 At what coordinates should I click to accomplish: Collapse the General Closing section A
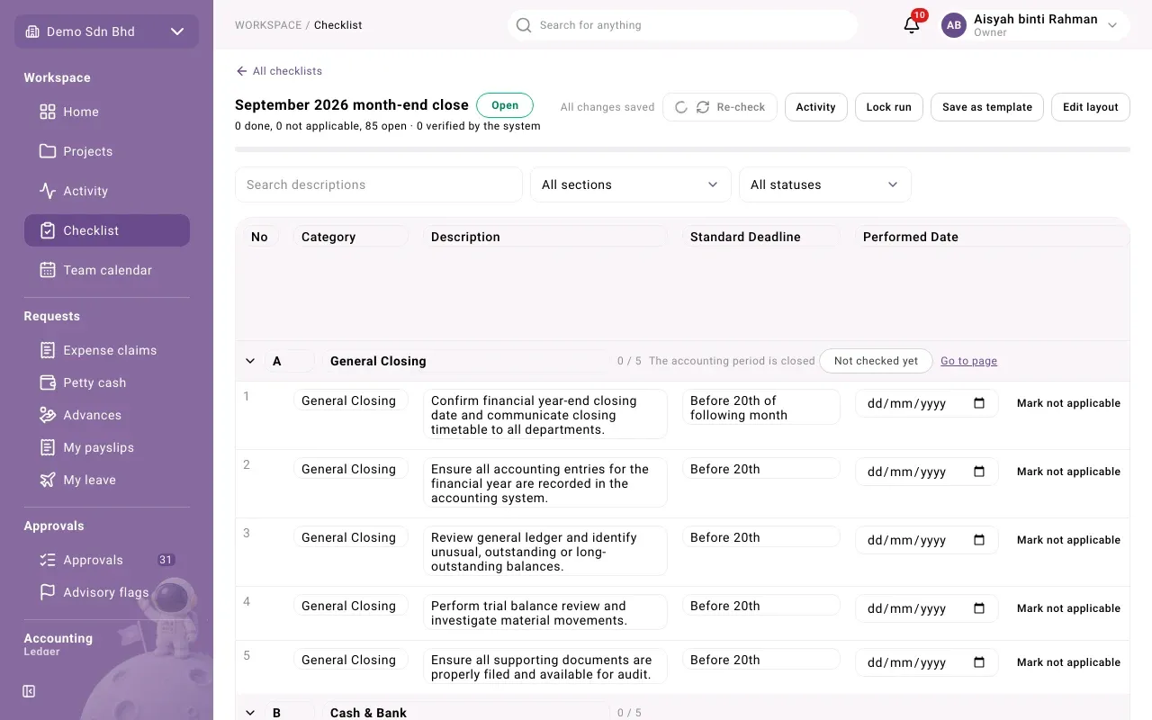[250, 361]
